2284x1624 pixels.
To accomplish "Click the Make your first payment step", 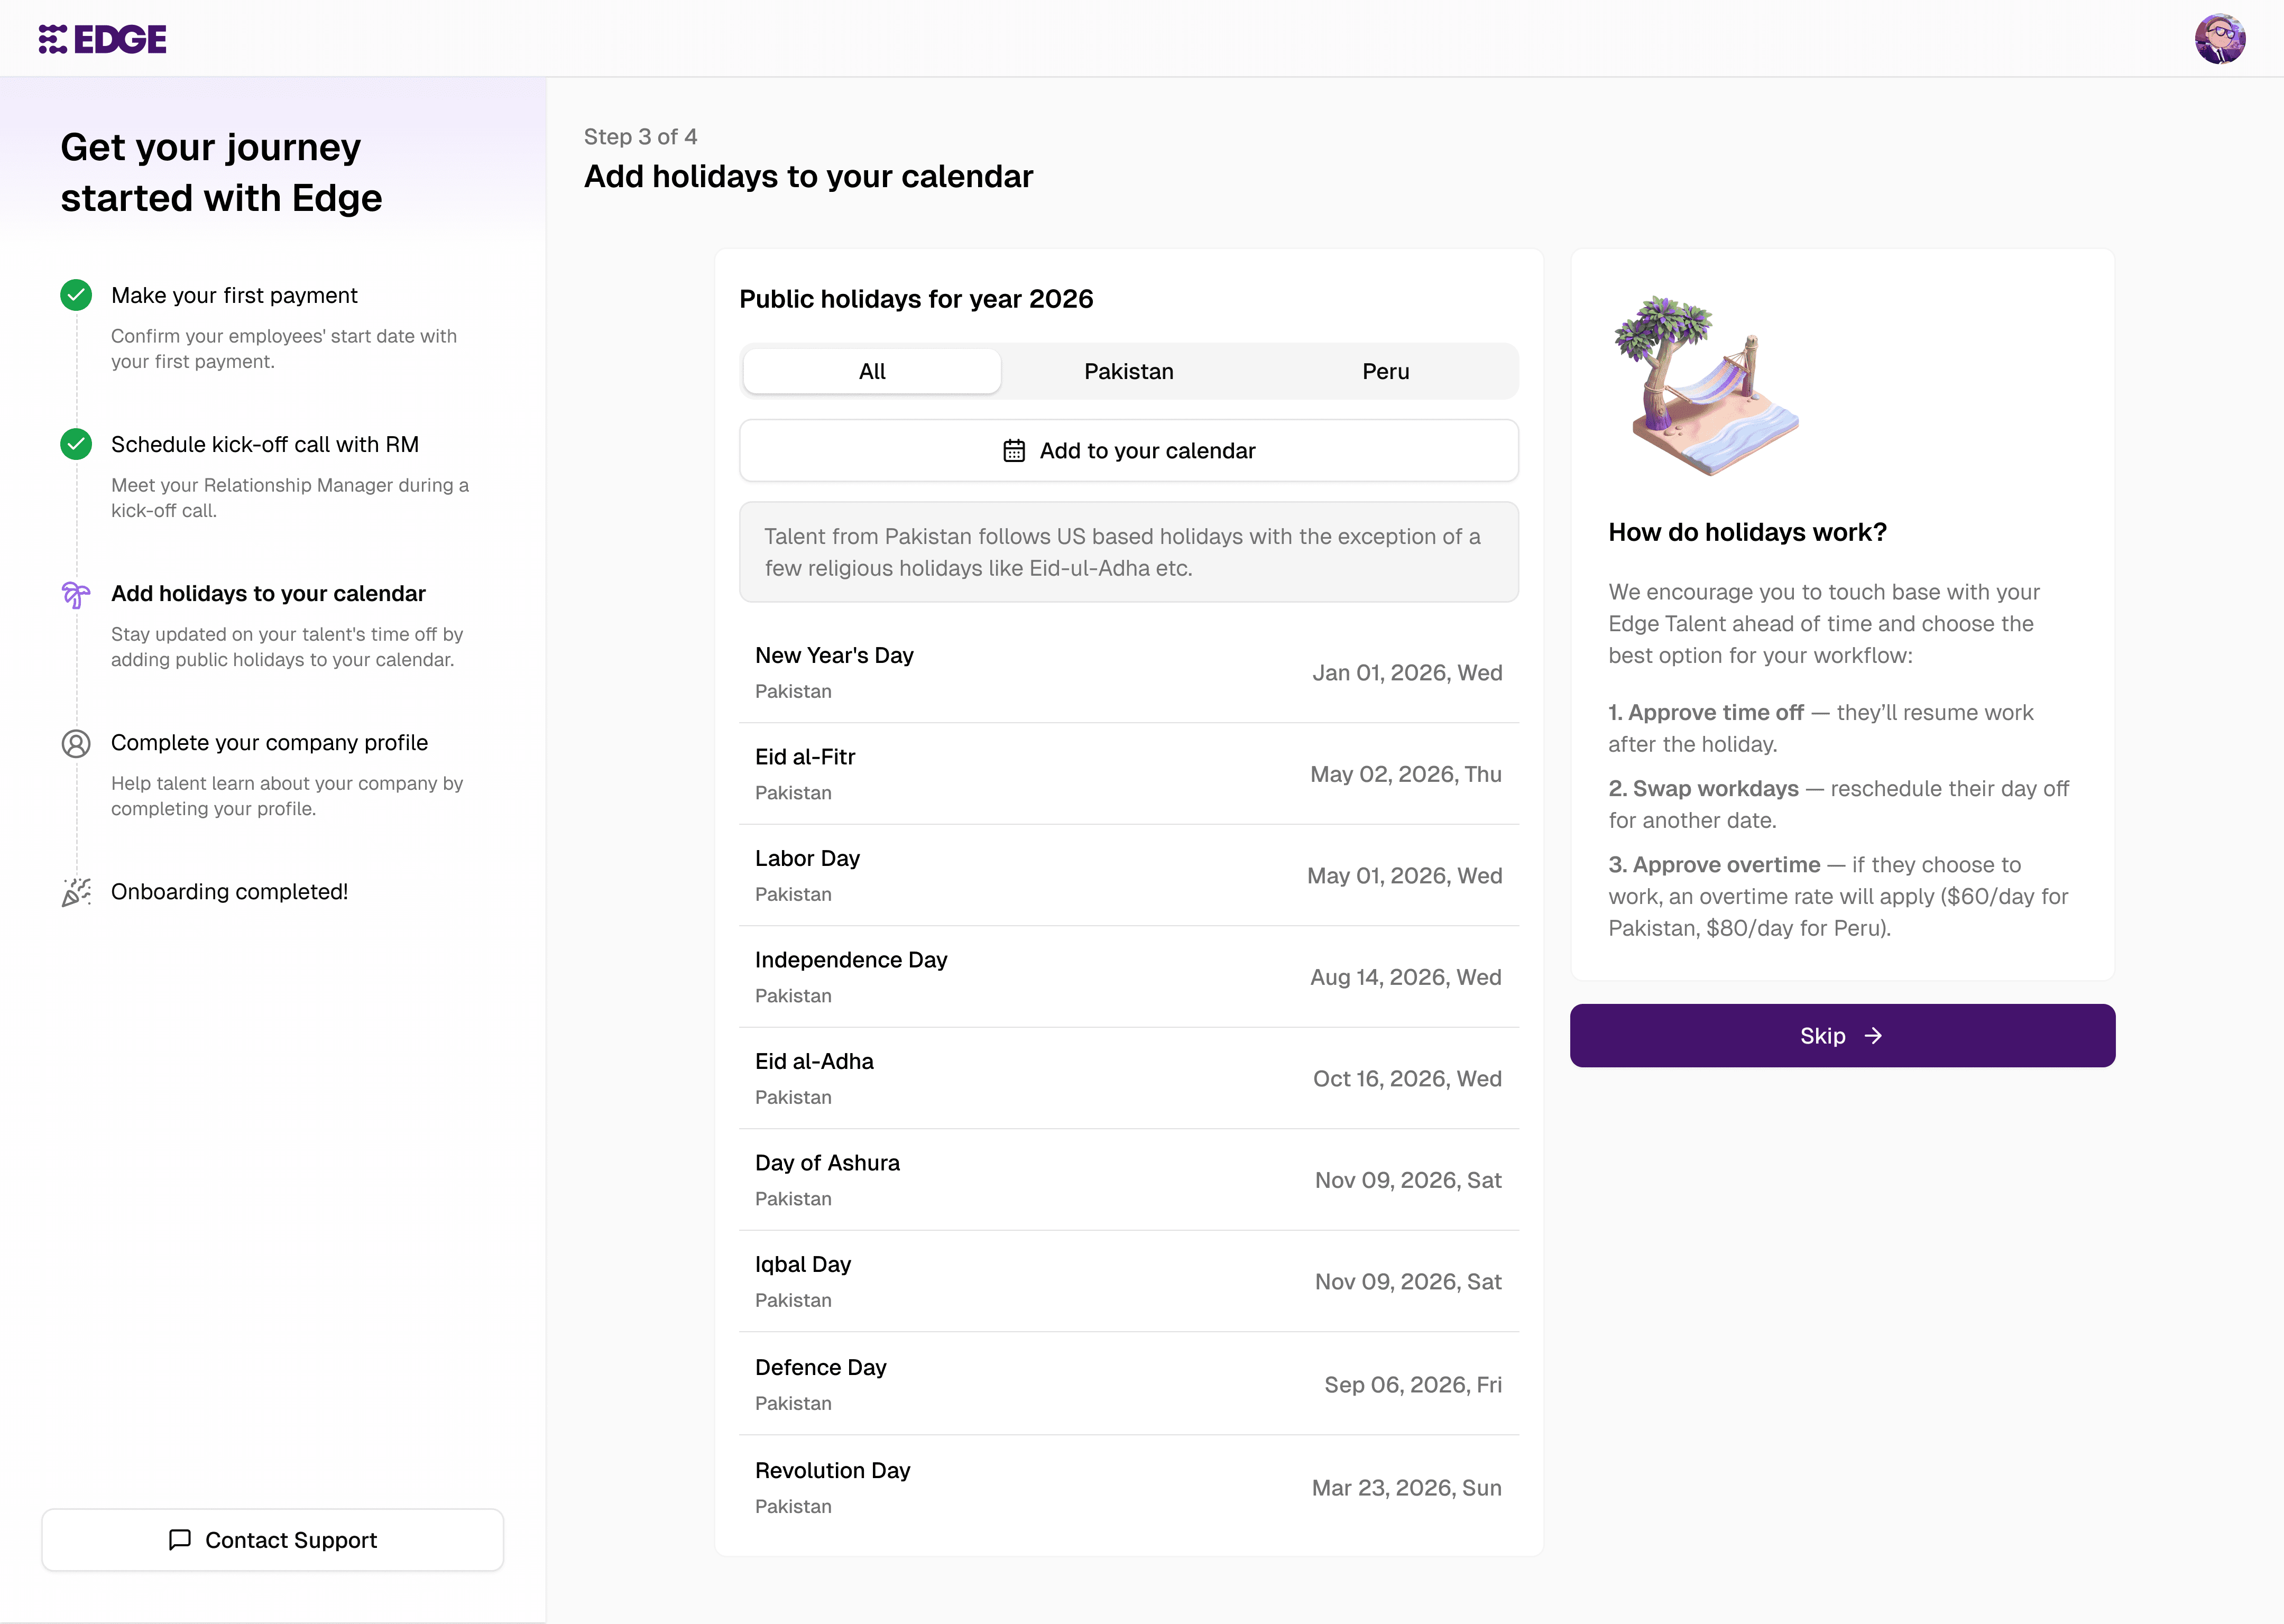I will coord(234,295).
